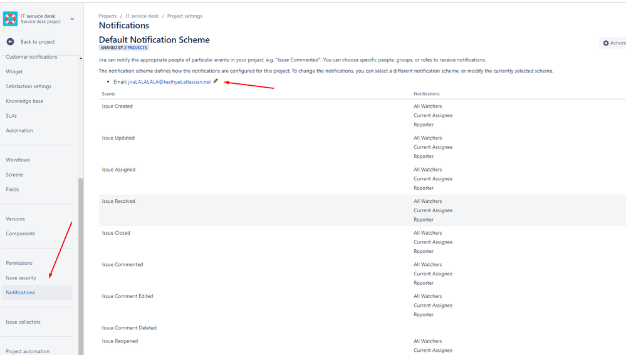The image size is (626, 355).
Task: Open Knowledge base settings
Action: 24,101
